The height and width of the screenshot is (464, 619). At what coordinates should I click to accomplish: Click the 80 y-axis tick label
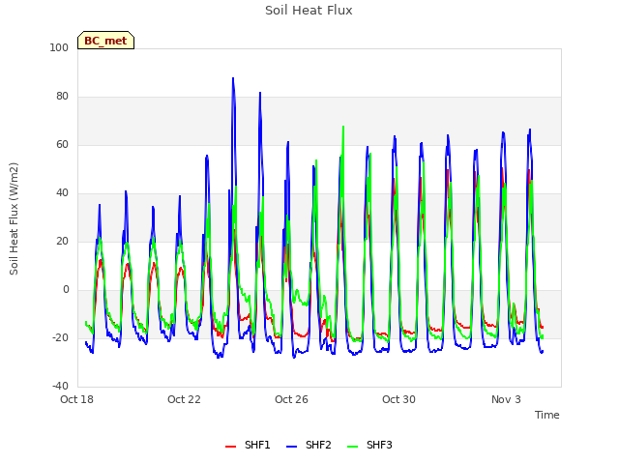(x=62, y=97)
